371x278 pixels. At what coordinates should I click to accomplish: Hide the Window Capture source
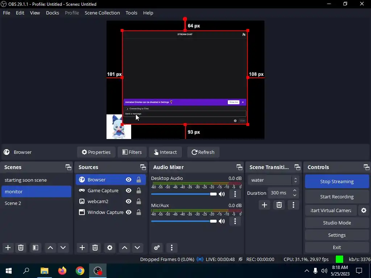[129, 212]
